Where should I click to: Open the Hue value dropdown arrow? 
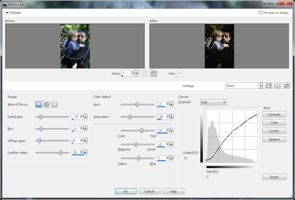[x=170, y=104]
